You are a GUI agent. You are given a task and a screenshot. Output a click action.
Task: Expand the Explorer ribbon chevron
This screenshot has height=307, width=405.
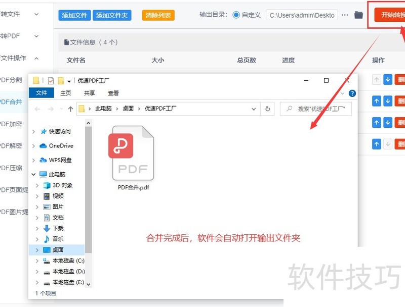click(x=343, y=93)
